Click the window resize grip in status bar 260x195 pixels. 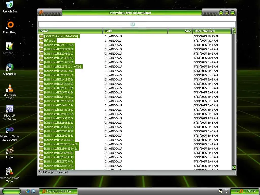tap(234, 173)
